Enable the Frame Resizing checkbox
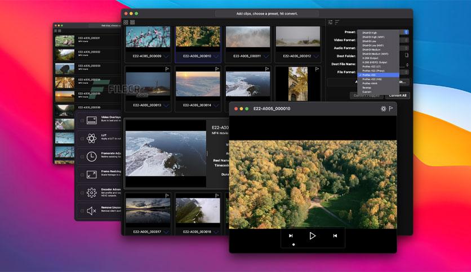 82,175
